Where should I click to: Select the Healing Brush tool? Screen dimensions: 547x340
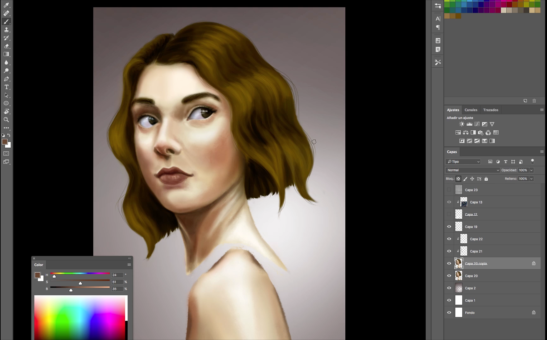[x=6, y=13]
